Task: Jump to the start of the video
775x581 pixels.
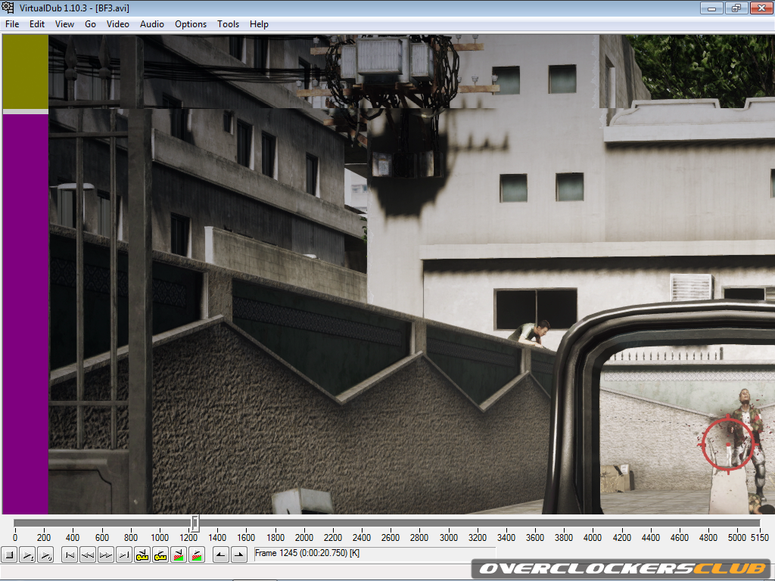Action: tap(70, 555)
